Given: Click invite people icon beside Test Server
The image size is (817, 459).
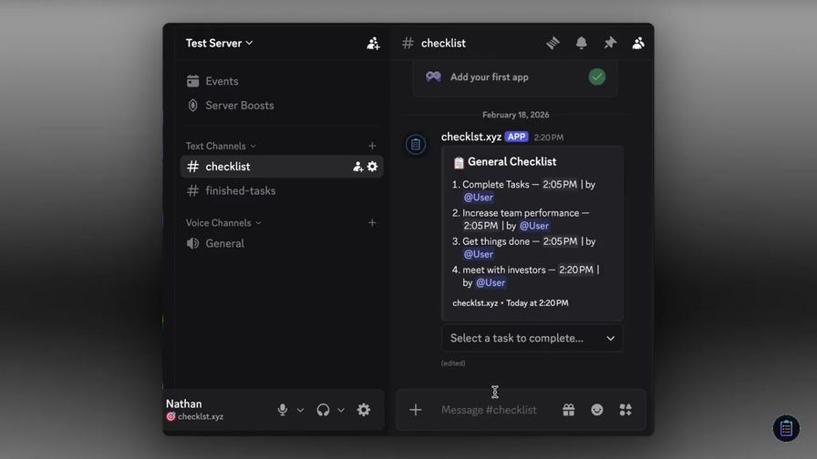Looking at the screenshot, I should [373, 43].
